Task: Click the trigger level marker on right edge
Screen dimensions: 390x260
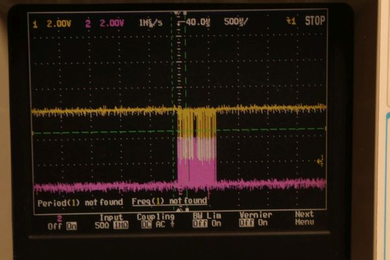Action: 319,160
